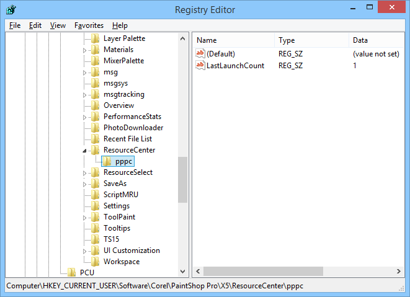Expand the ResourceSelect key

[84, 173]
